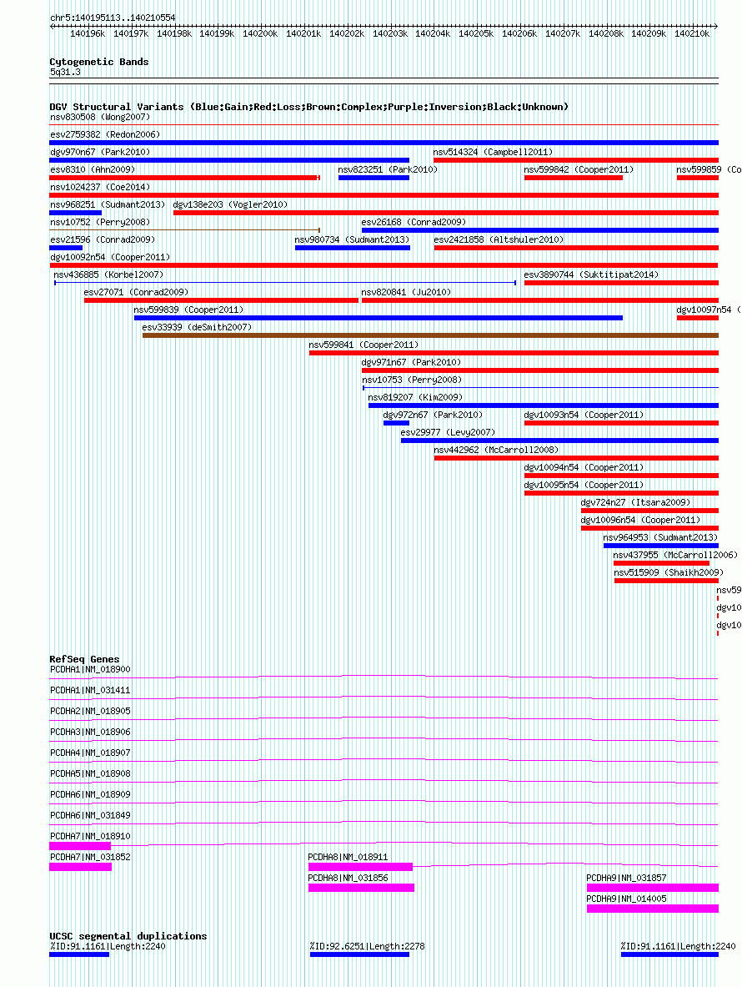Open nsv599842 (Cooper2011) variant

[573, 179]
